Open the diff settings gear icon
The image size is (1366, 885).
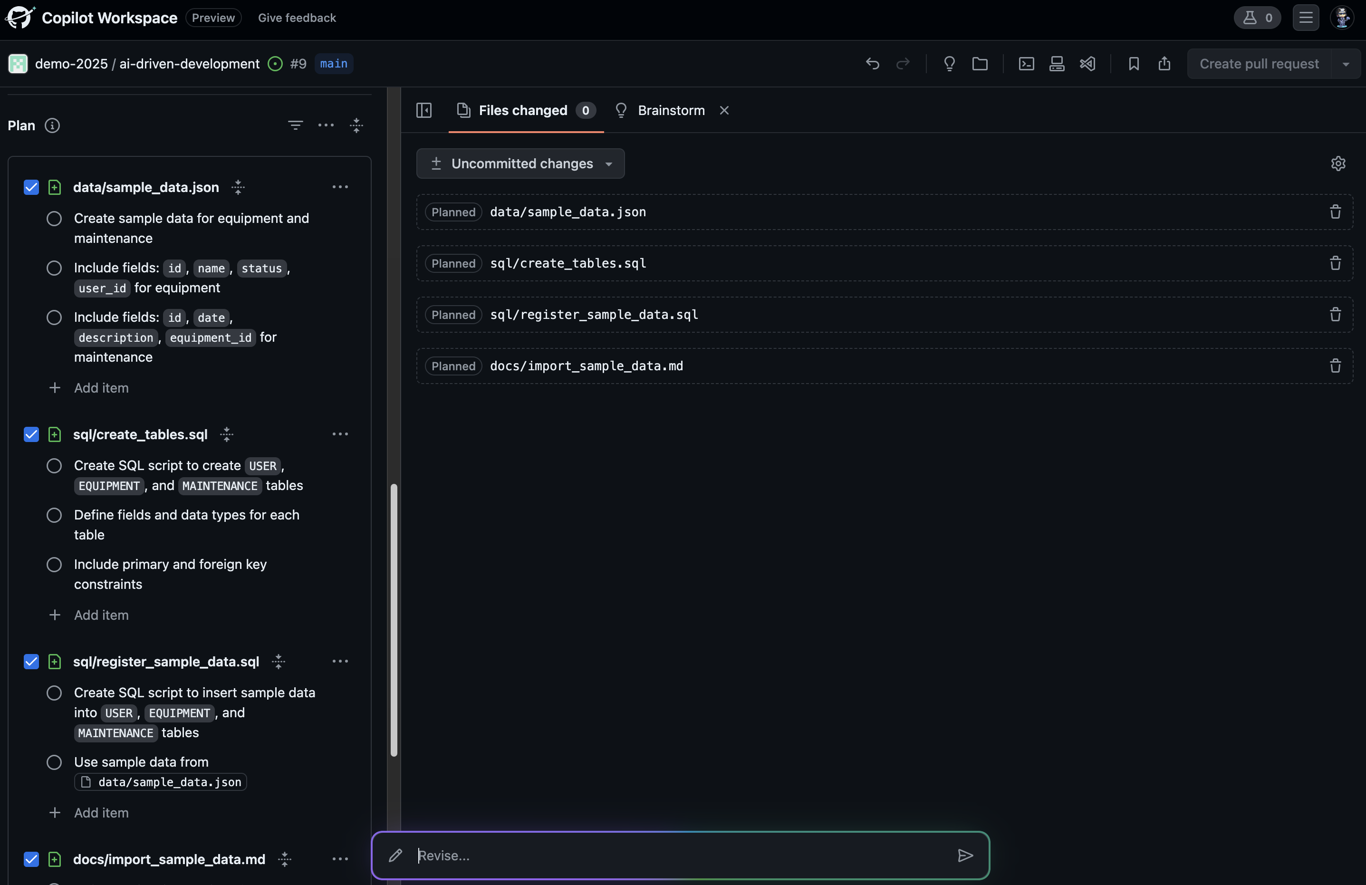(x=1338, y=164)
